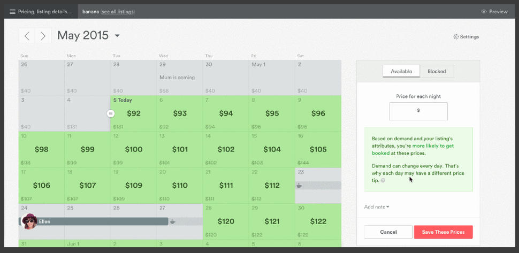Click the see all listings link

pyautogui.click(x=118, y=12)
